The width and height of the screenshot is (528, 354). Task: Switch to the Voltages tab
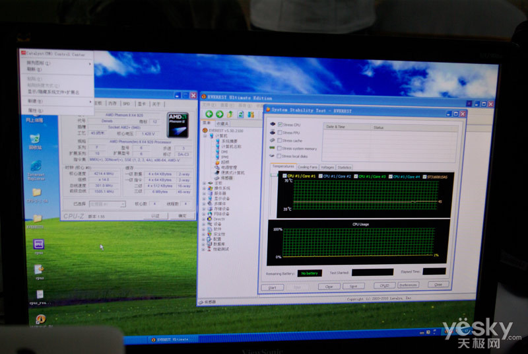pos(327,167)
